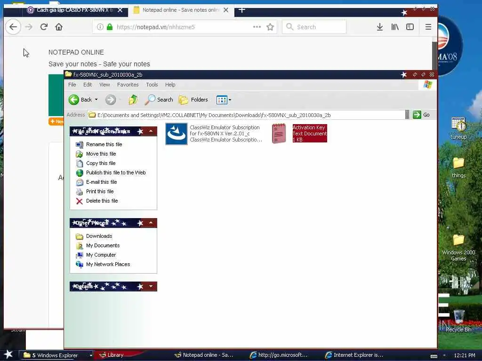Open Explorer View menu

click(104, 85)
